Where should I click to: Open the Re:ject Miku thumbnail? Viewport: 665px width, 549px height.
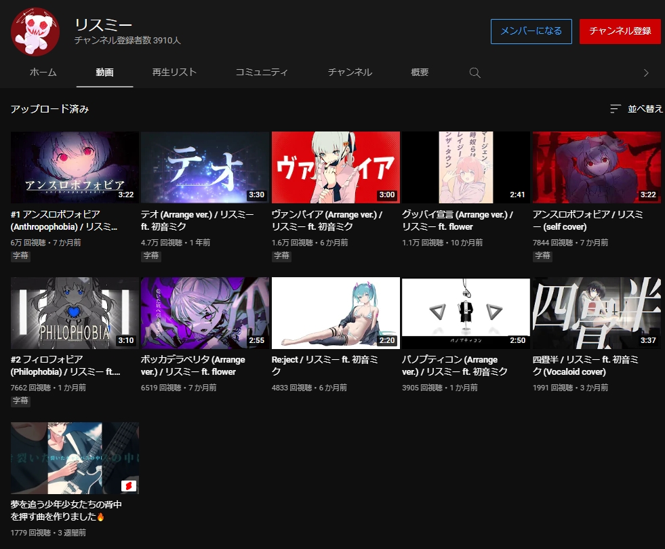tap(336, 313)
